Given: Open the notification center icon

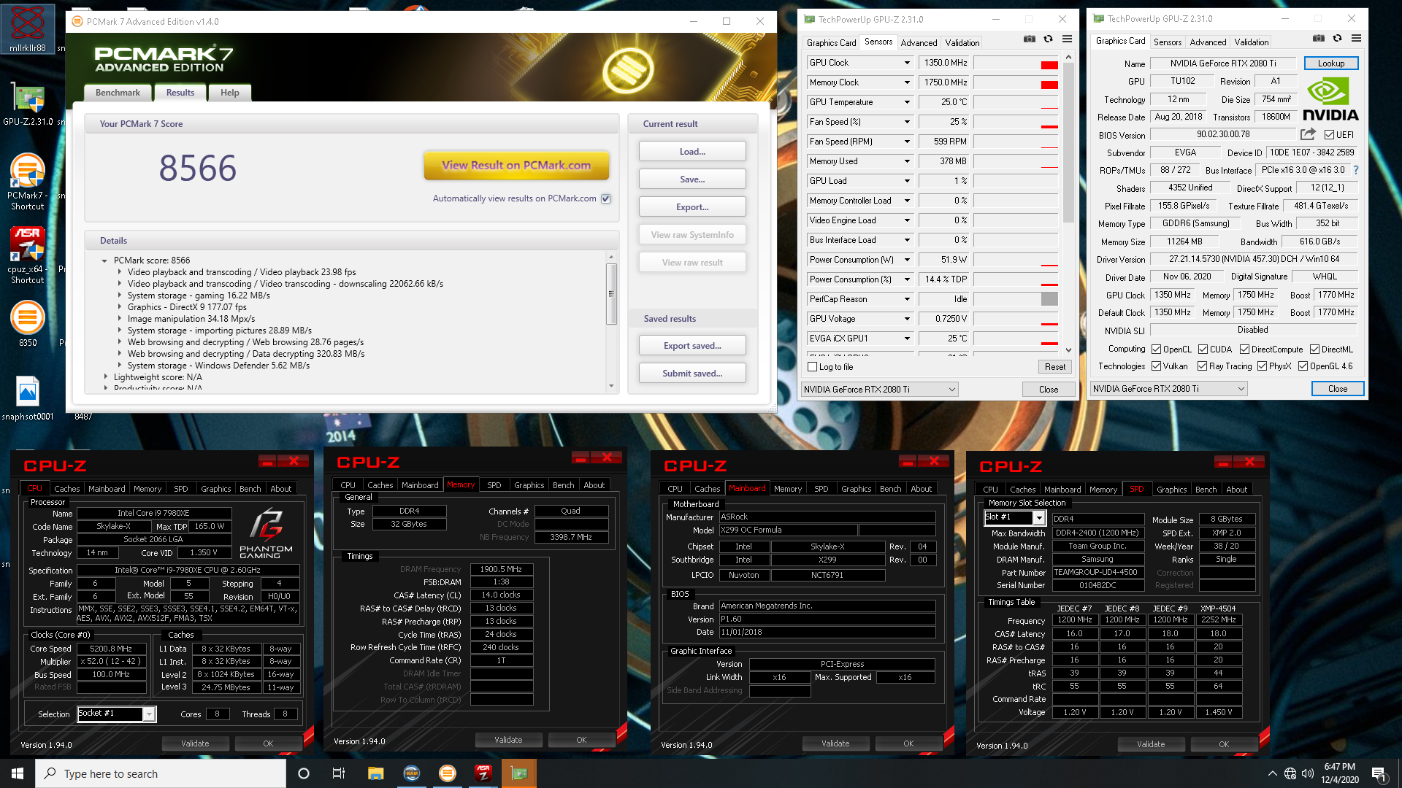Looking at the screenshot, I should pyautogui.click(x=1379, y=773).
